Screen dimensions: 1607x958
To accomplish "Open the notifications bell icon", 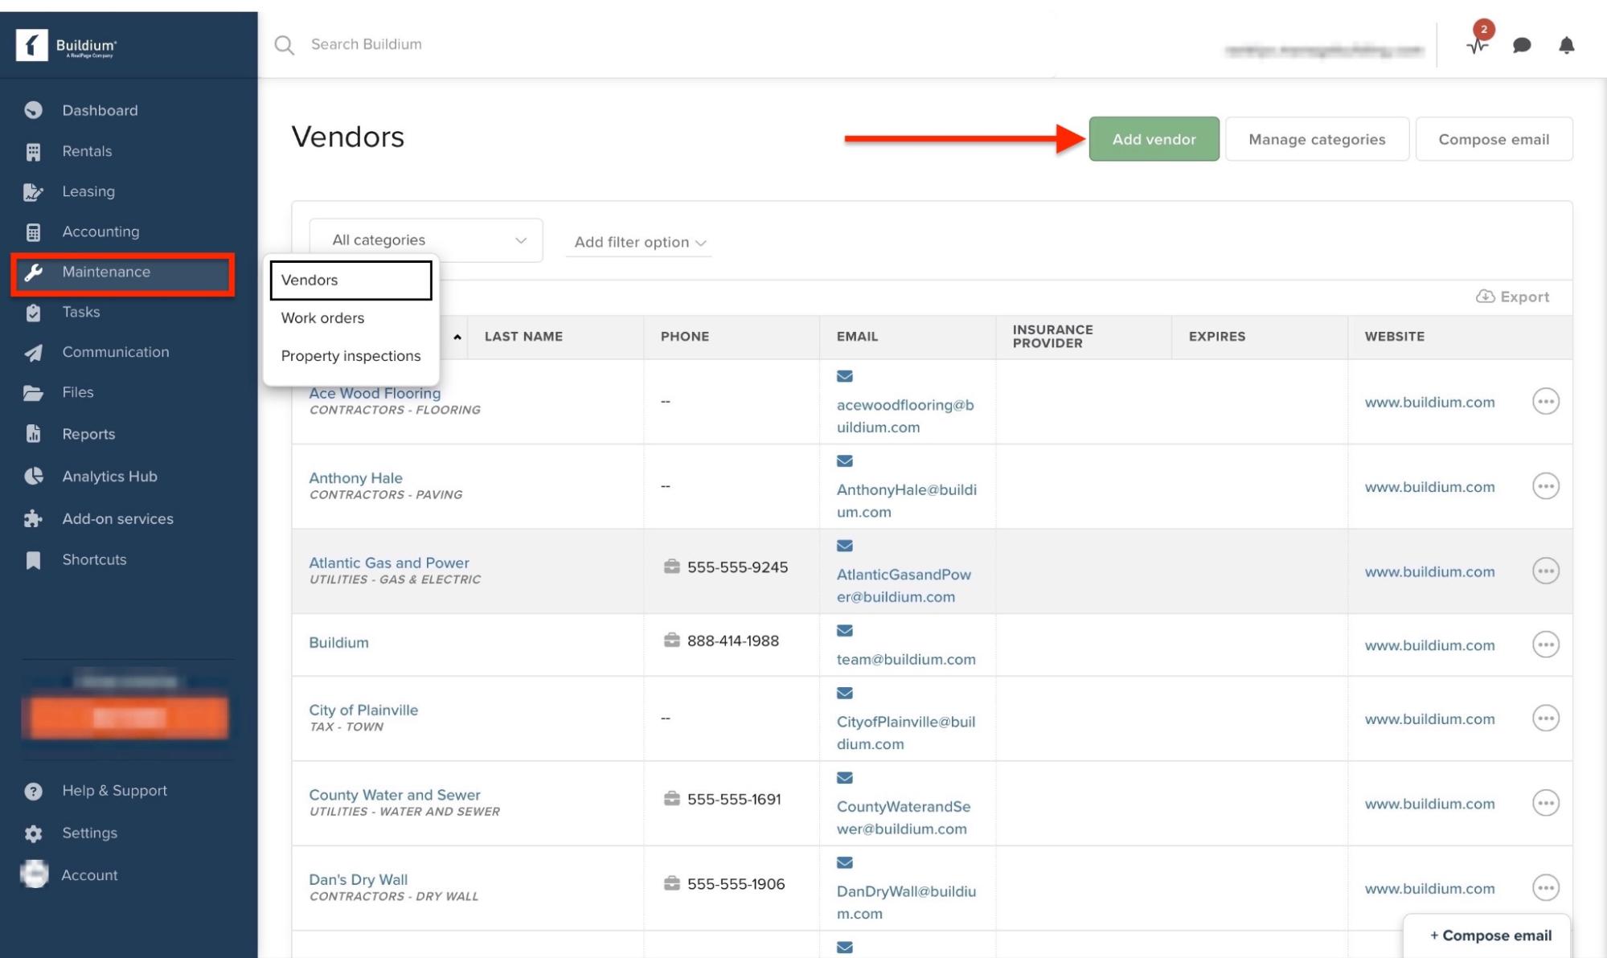I will point(1566,45).
